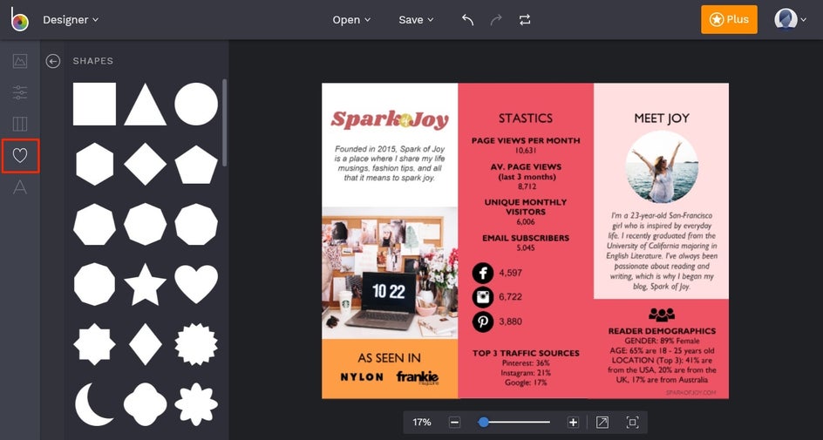This screenshot has height=440, width=823.
Task: Open the Customize sliders sidebar icon
Action: click(20, 92)
